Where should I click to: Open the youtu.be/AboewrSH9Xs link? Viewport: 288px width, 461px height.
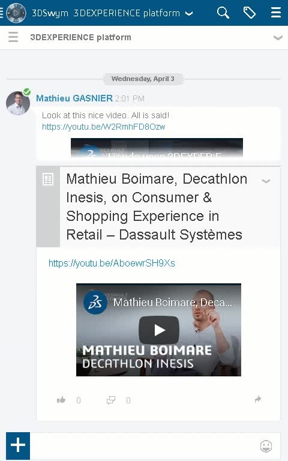tap(112, 263)
